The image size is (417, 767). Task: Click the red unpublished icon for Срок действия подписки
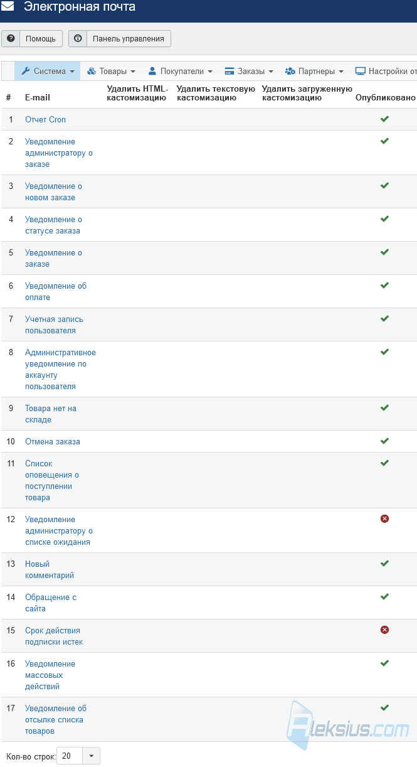(384, 630)
